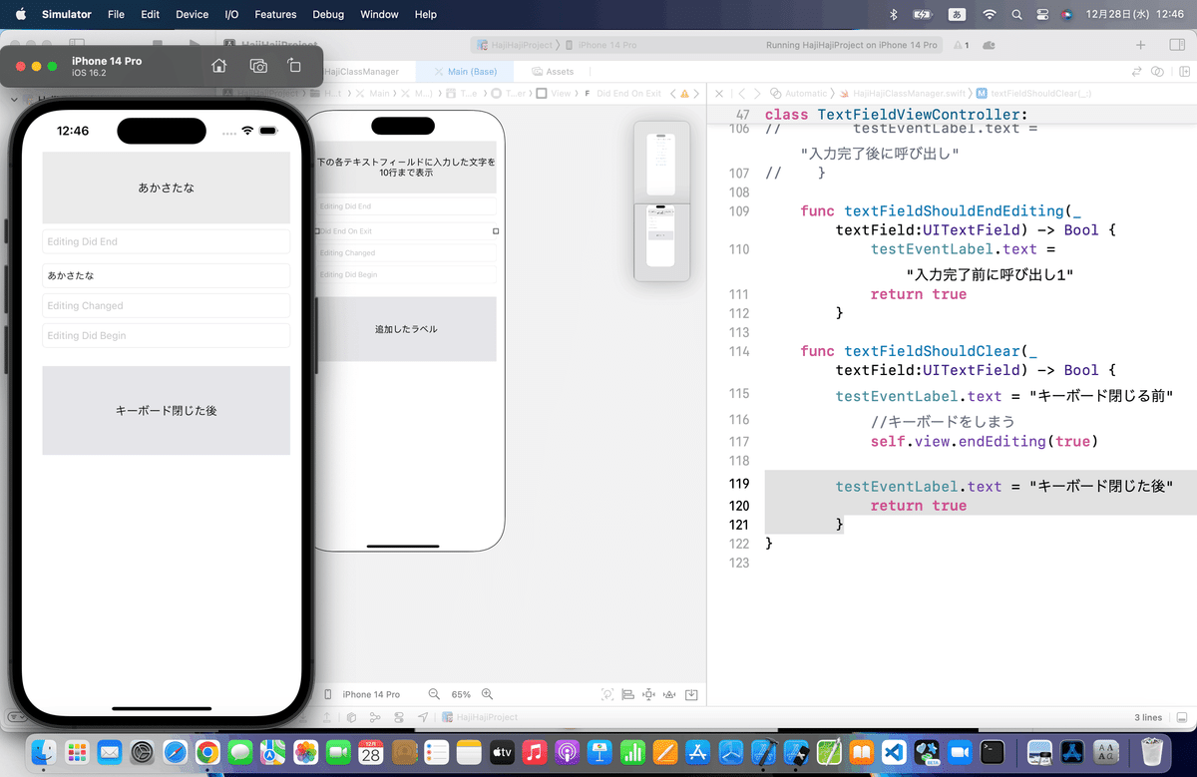Screen dimensions: 1197x777
Task: Click the textFieldShouldEndEditing function name
Action: 954,210
